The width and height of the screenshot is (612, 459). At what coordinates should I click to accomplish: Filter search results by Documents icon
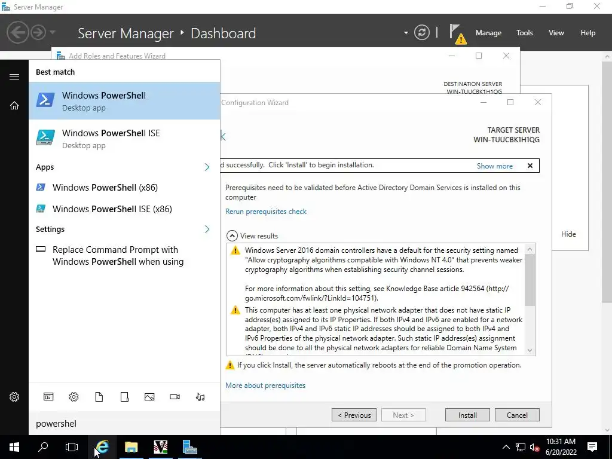[x=99, y=397]
